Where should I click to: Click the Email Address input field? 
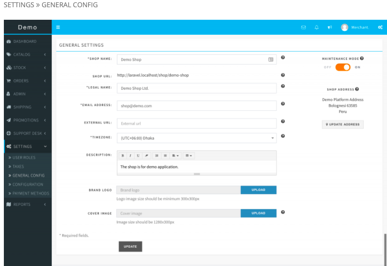196,106
